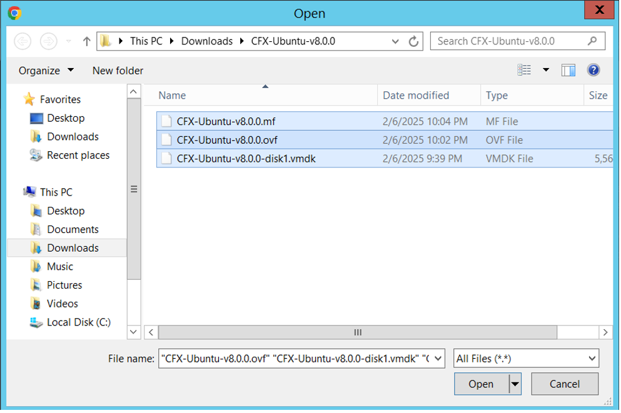Select CFX-Ubuntu-v8.0.0.ovf file

pos(226,140)
